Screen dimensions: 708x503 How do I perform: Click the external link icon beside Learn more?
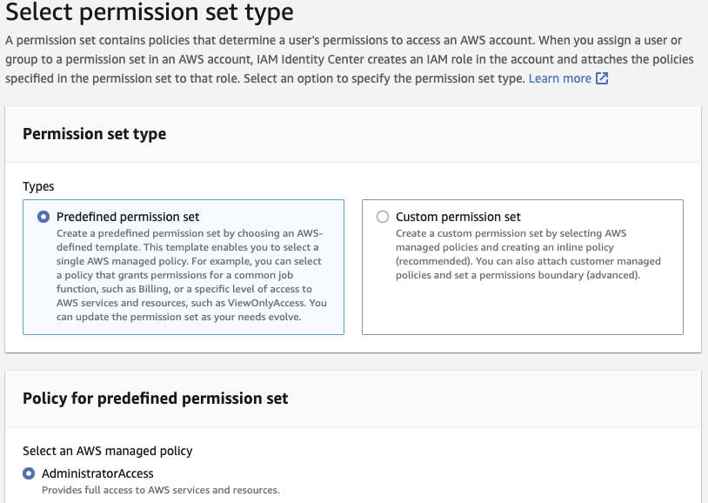602,78
